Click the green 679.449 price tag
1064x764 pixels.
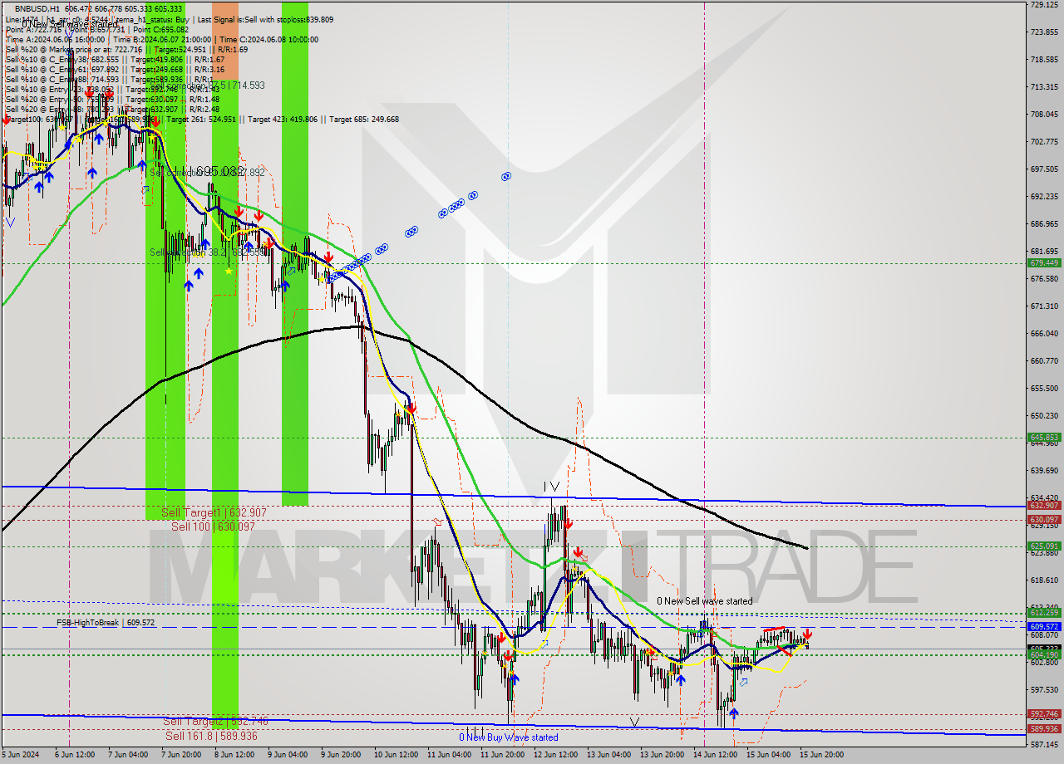coord(1044,262)
